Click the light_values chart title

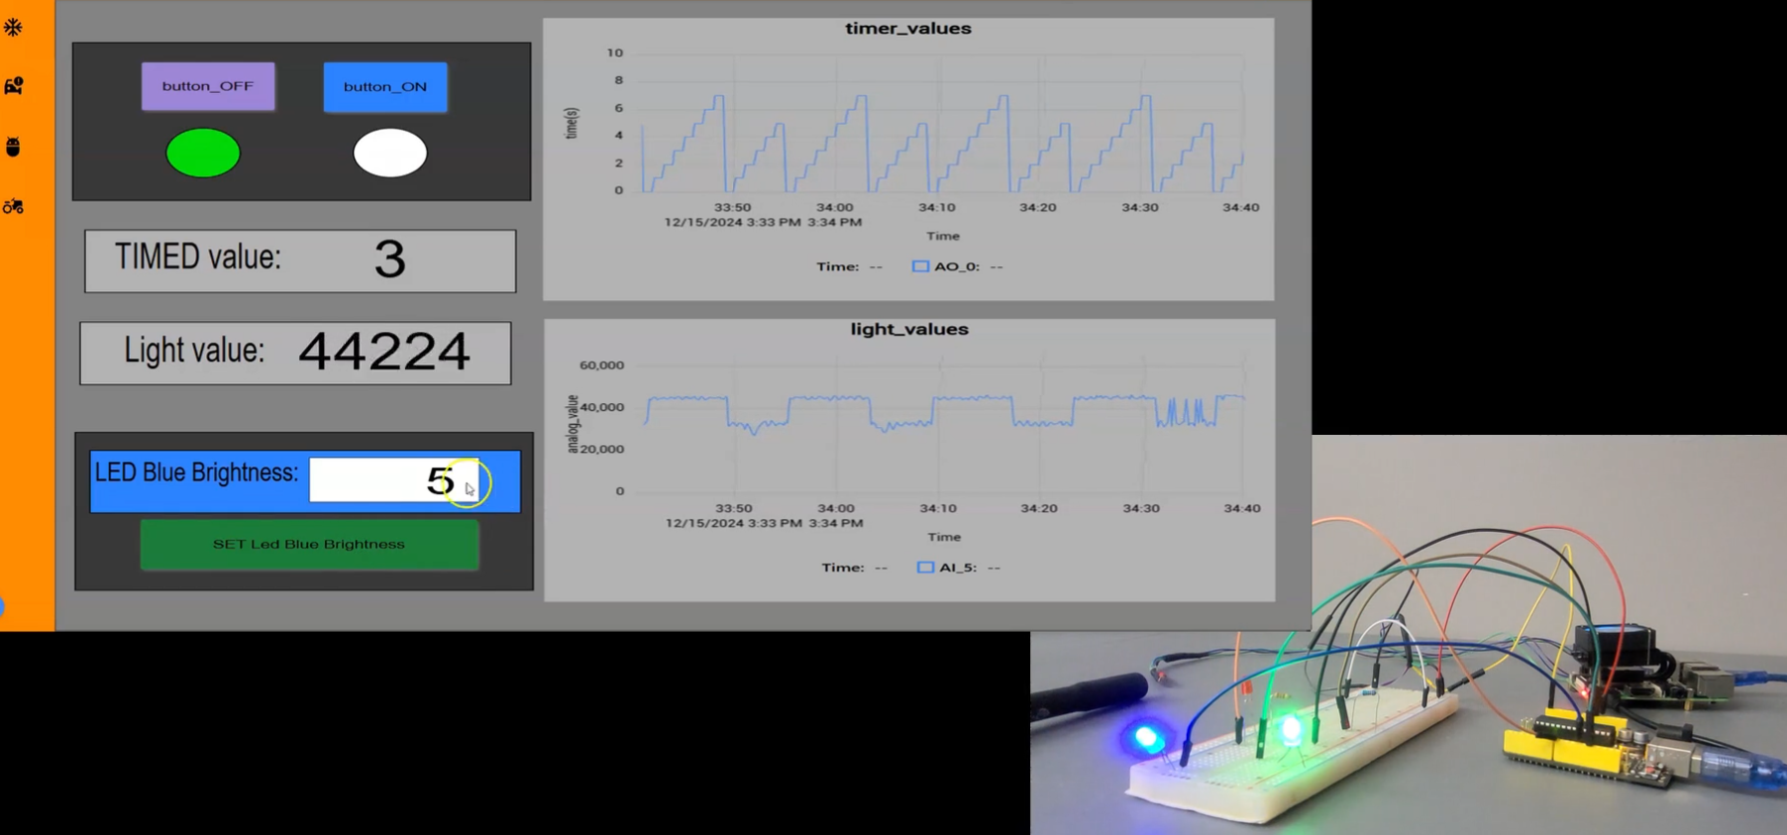click(909, 330)
